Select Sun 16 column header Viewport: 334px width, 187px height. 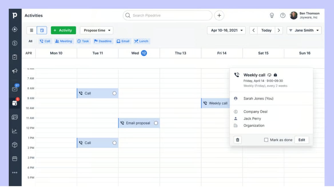pyautogui.click(x=305, y=53)
